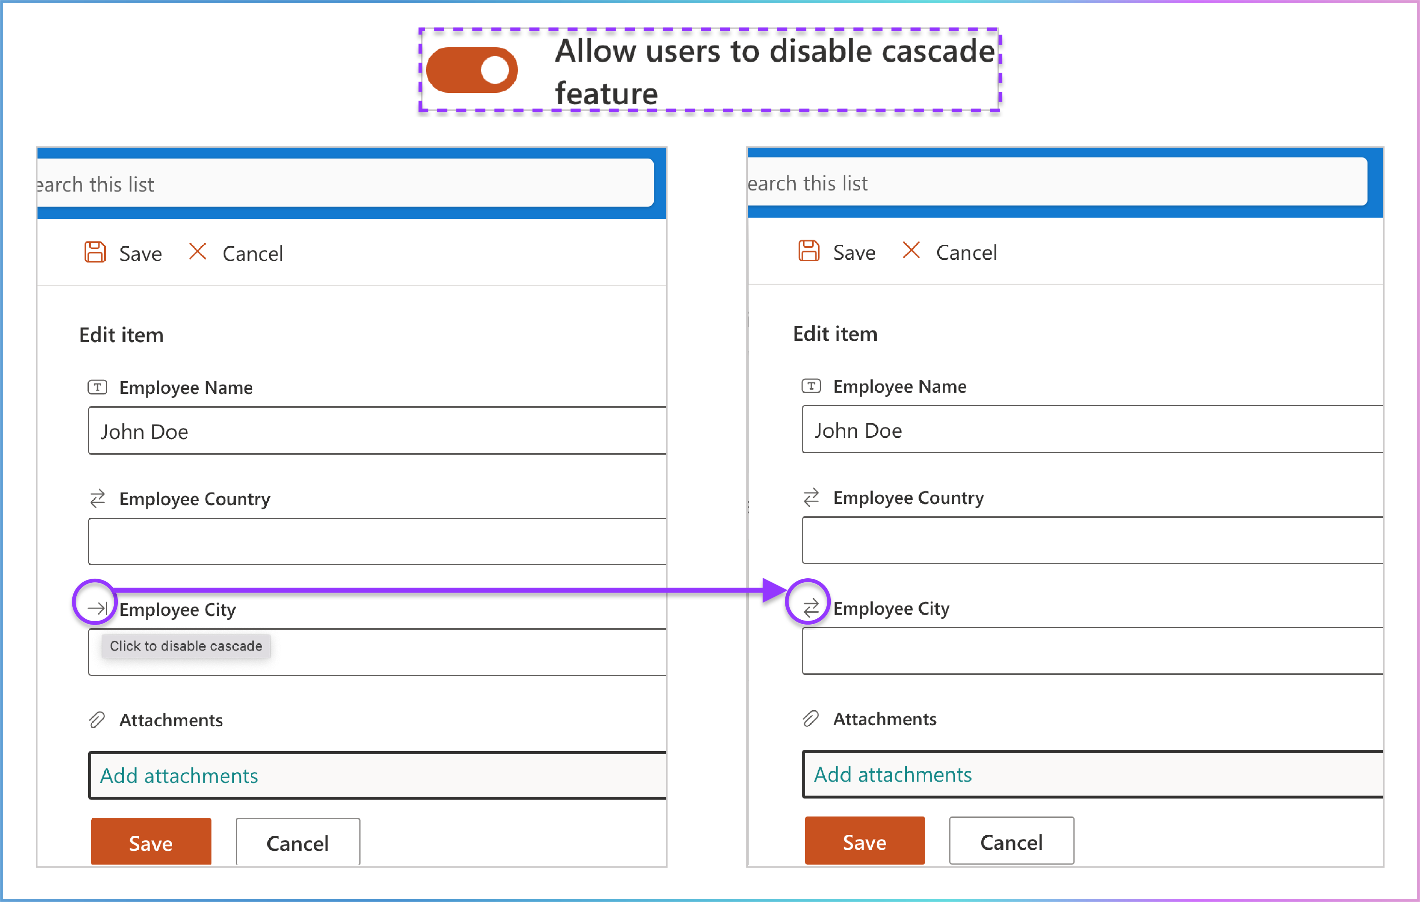Click the right Employee Name field with John Doe
The image size is (1420, 902).
click(1092, 429)
